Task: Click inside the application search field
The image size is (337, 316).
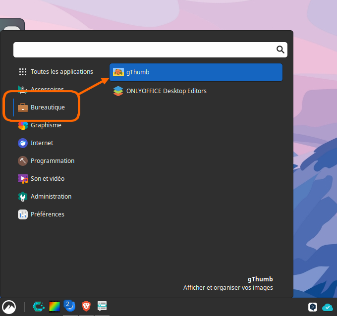Action: point(144,50)
